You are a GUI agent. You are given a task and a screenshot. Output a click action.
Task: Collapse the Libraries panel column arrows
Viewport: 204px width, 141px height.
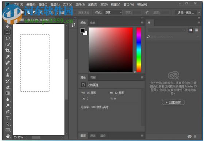(199, 18)
